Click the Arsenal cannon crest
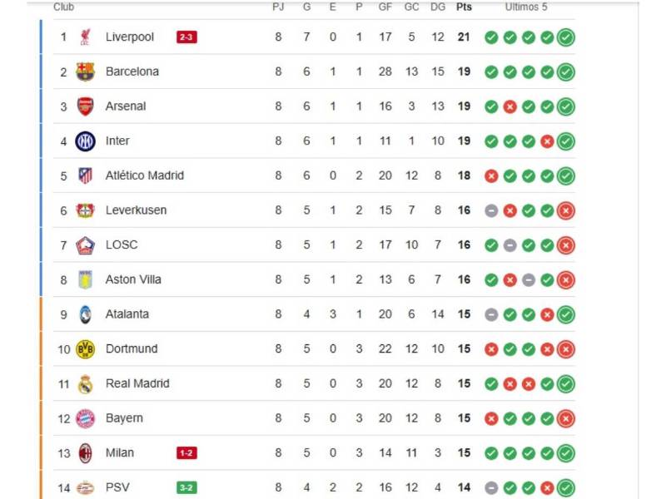 click(x=86, y=106)
